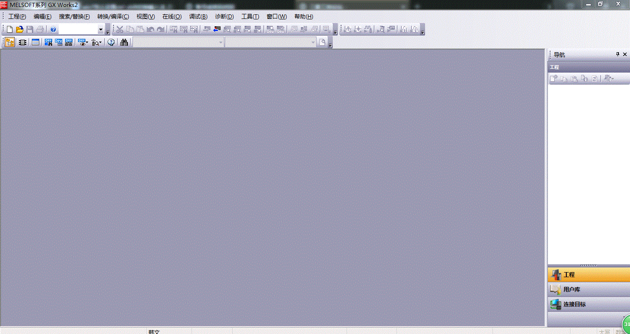The width and height of the screenshot is (630, 334).
Task: Expand the white combo box dropdown arrow
Action: click(101, 30)
